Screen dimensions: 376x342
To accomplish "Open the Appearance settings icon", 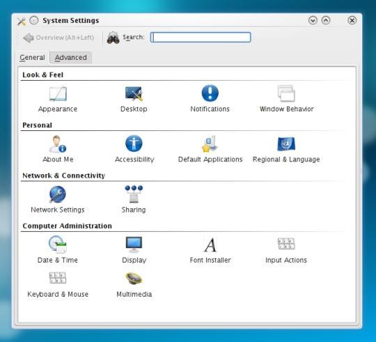I will 58,94.
